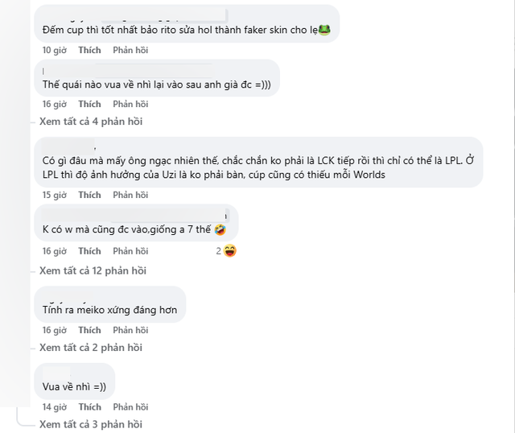Click the haha reaction emoji icon
515x433 pixels.
(x=230, y=251)
